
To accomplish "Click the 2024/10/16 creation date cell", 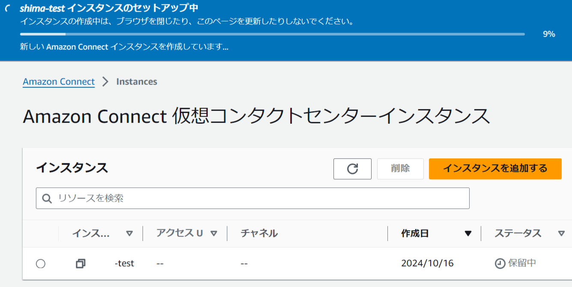I will [x=427, y=263].
